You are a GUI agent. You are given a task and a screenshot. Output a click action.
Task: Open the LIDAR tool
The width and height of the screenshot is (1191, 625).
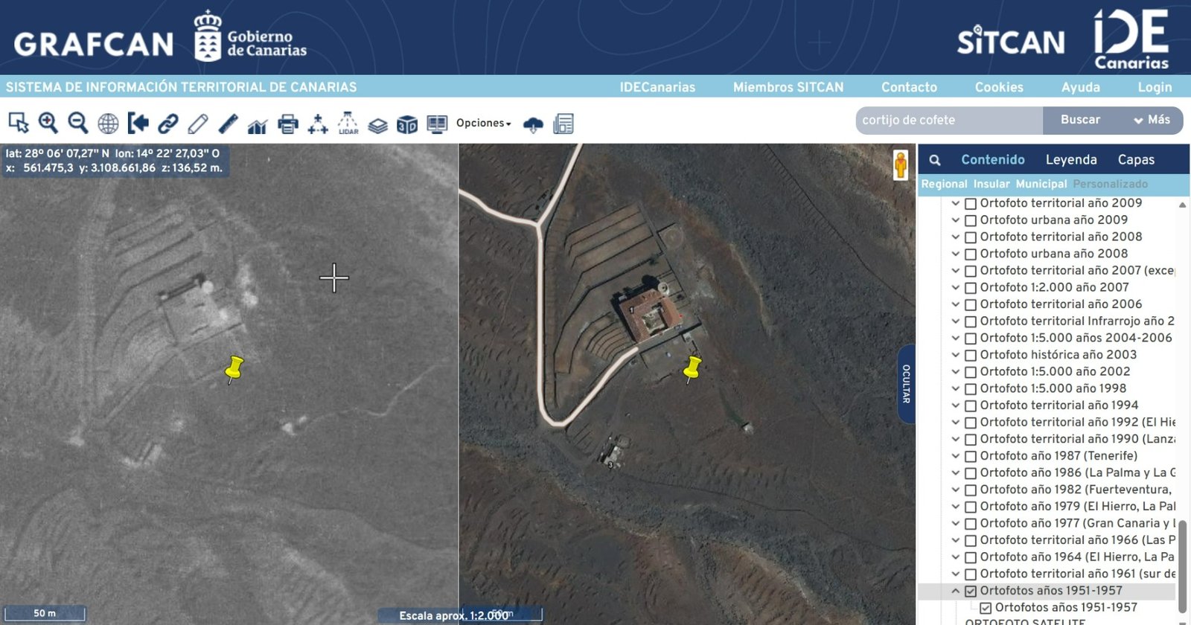click(x=348, y=124)
